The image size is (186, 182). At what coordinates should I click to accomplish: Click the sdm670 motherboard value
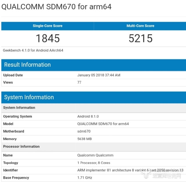(x=84, y=131)
